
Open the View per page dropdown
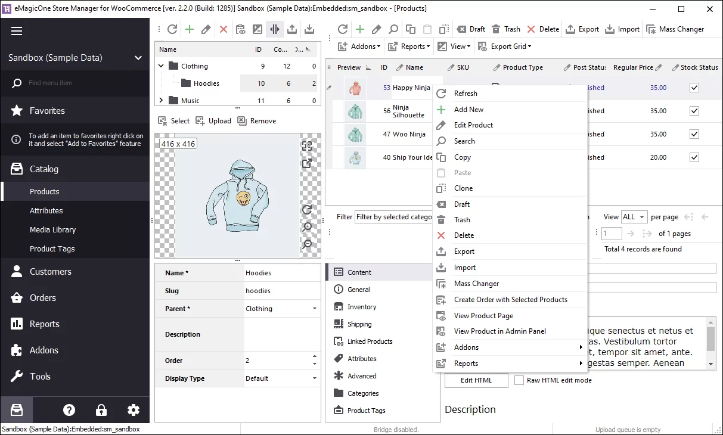pyautogui.click(x=634, y=217)
